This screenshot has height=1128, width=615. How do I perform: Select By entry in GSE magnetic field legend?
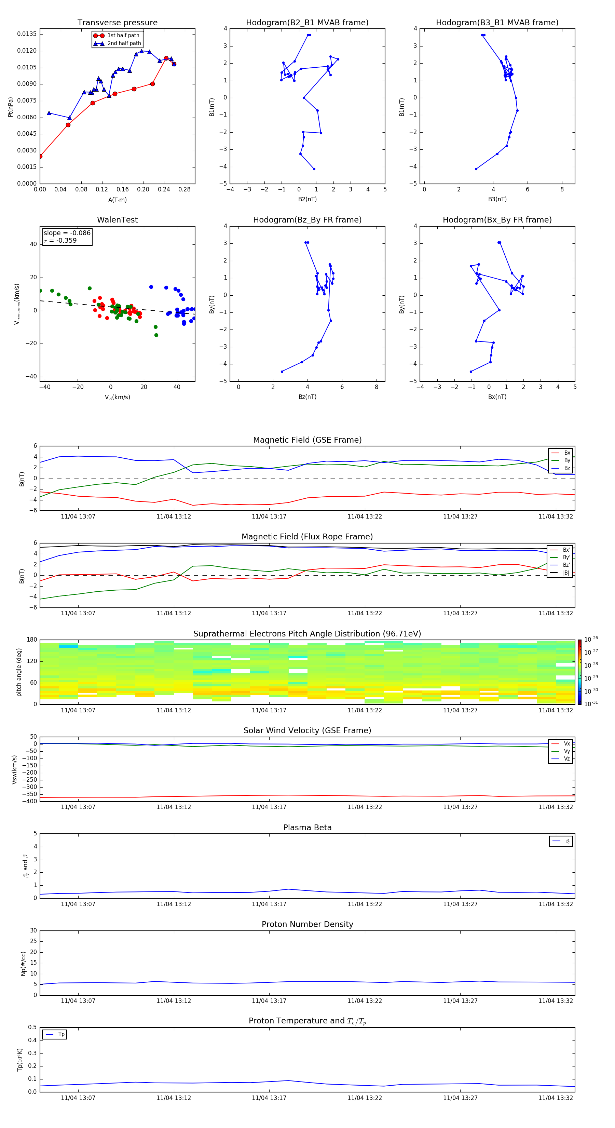561,460
